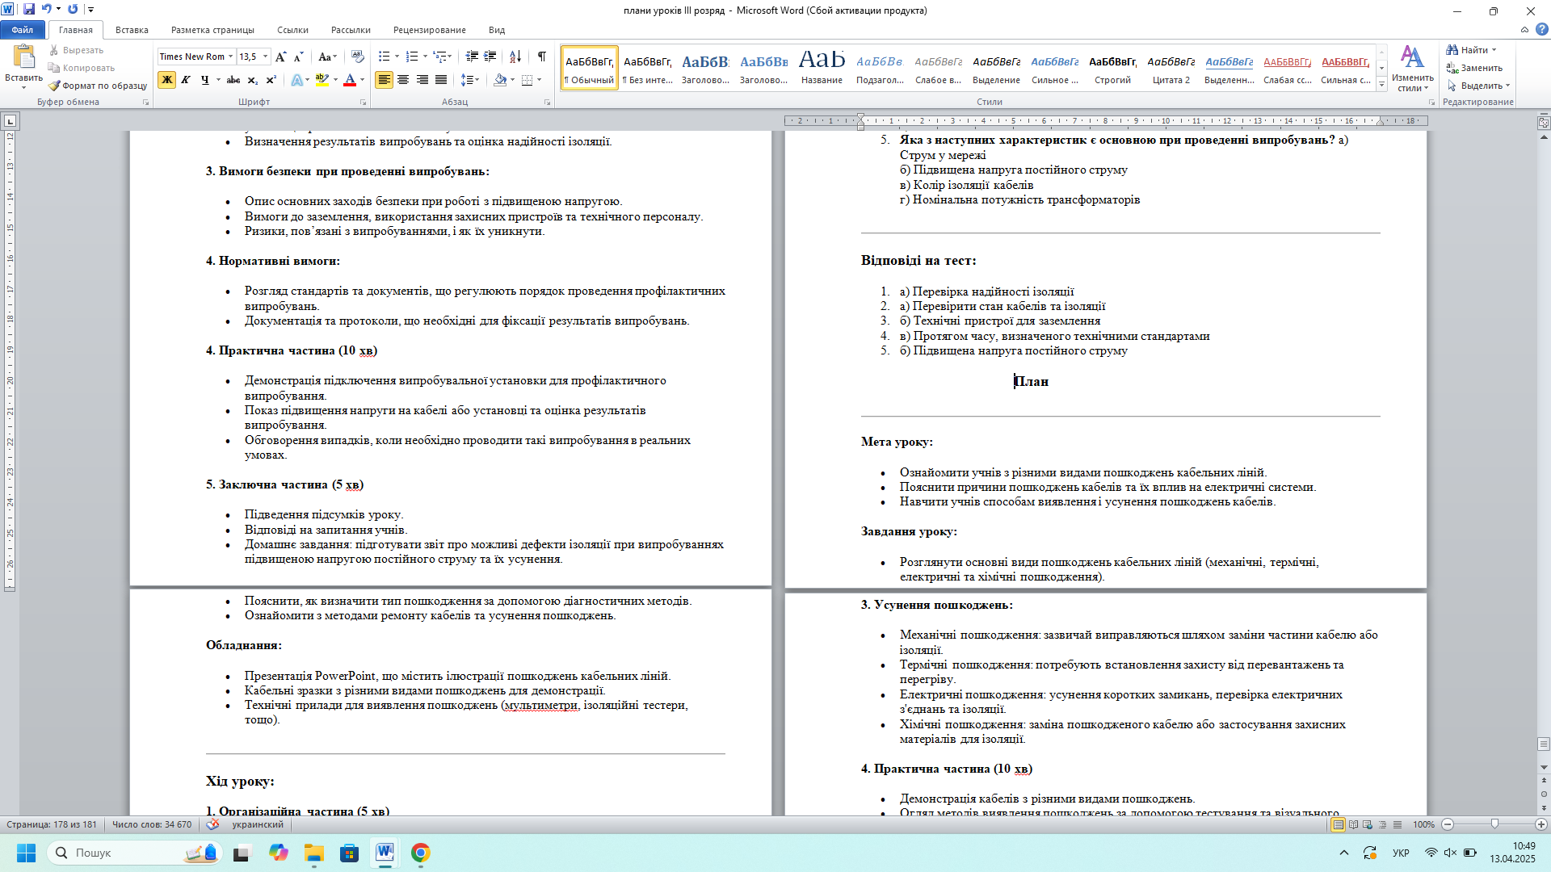Click the Format Painter brush icon
Screen dimensions: 1551x872
click(x=54, y=86)
